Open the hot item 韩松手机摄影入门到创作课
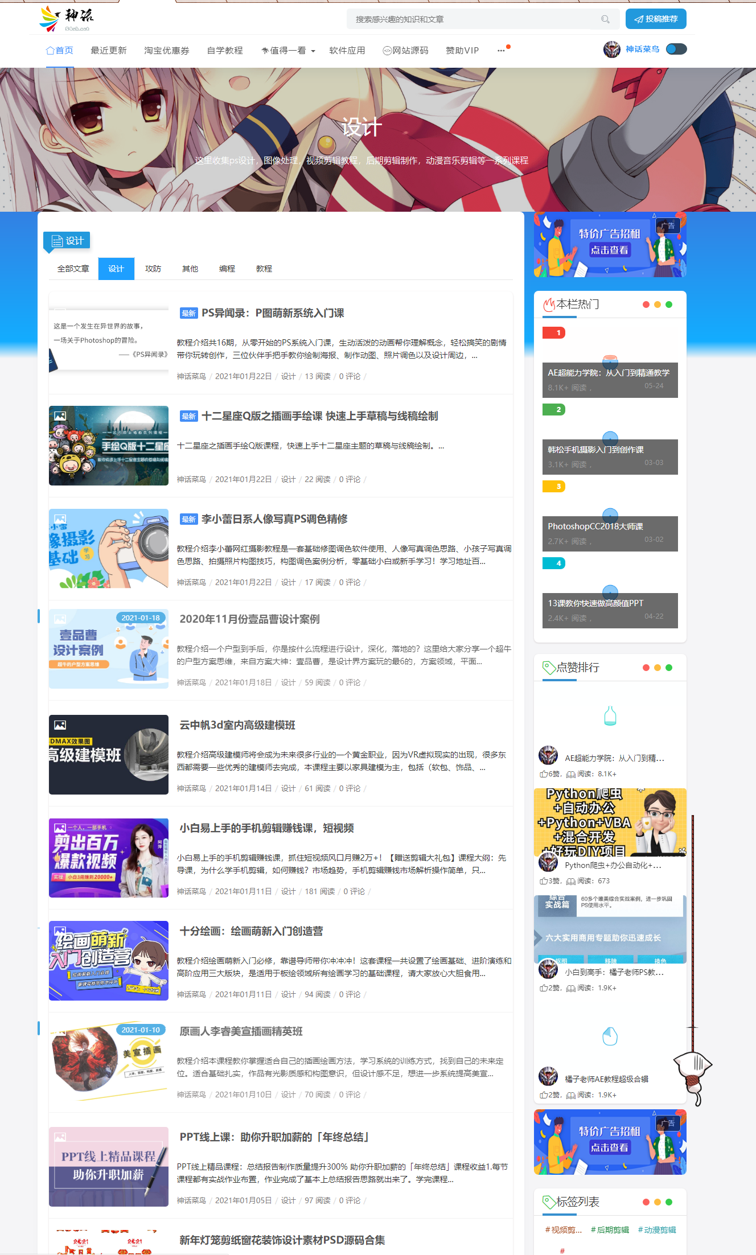Screen dimensions: 756x1255 (610, 456)
